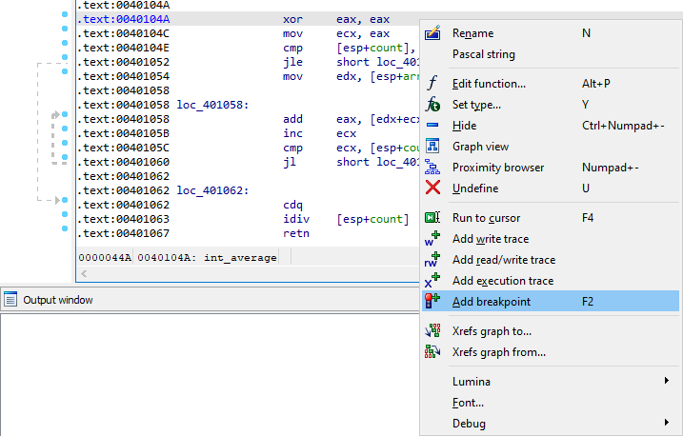This screenshot has height=436, width=683.
Task: Click the horizontal scrollbar left arrow
Action: tap(86, 274)
